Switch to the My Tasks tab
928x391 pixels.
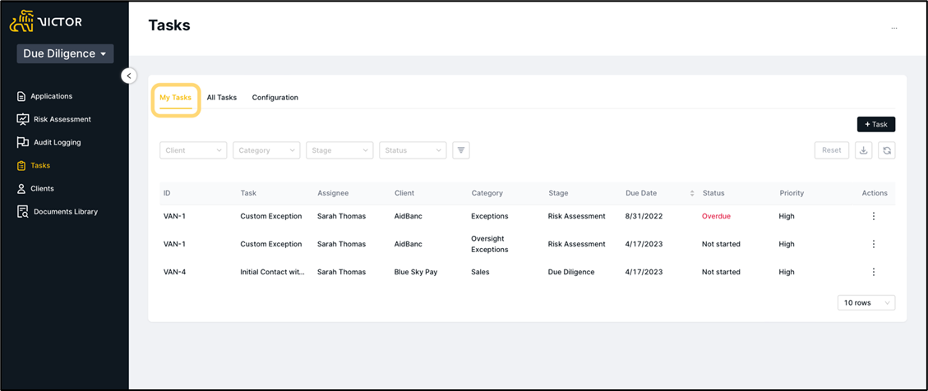pyautogui.click(x=175, y=98)
